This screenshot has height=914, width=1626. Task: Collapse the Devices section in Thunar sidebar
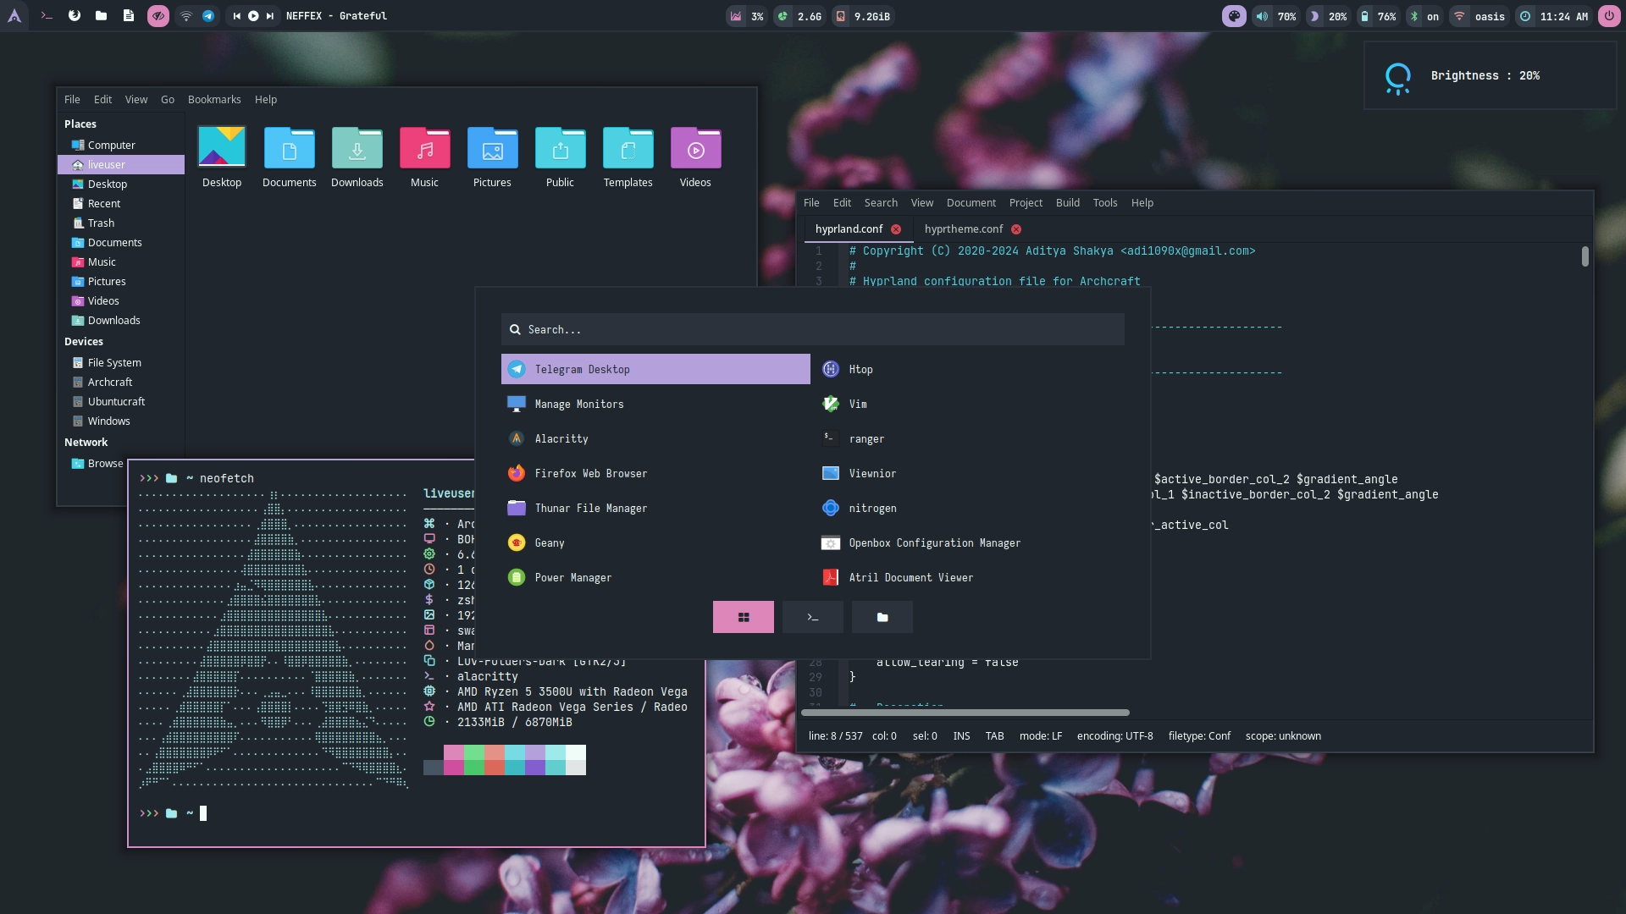84,341
